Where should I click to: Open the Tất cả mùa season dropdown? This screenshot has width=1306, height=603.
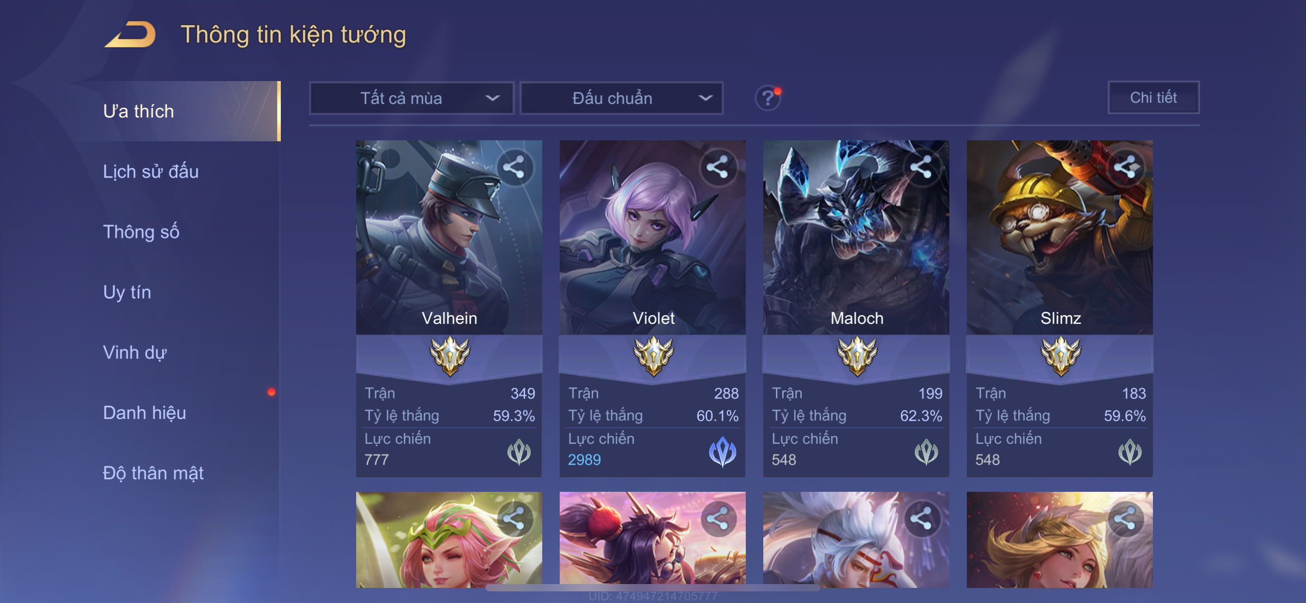[412, 98]
